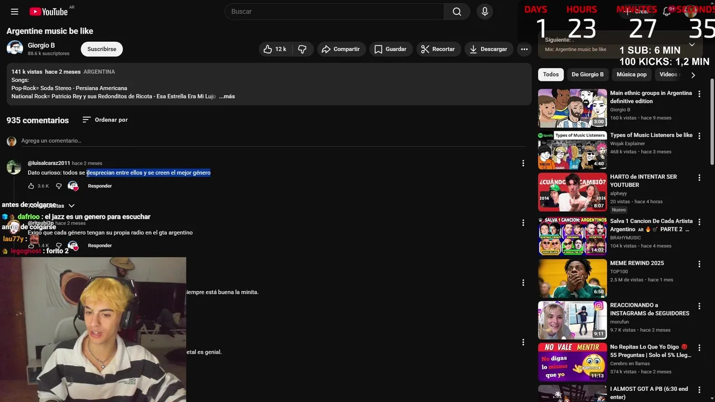
Task: Click the morufun channel name
Action: click(x=619, y=322)
